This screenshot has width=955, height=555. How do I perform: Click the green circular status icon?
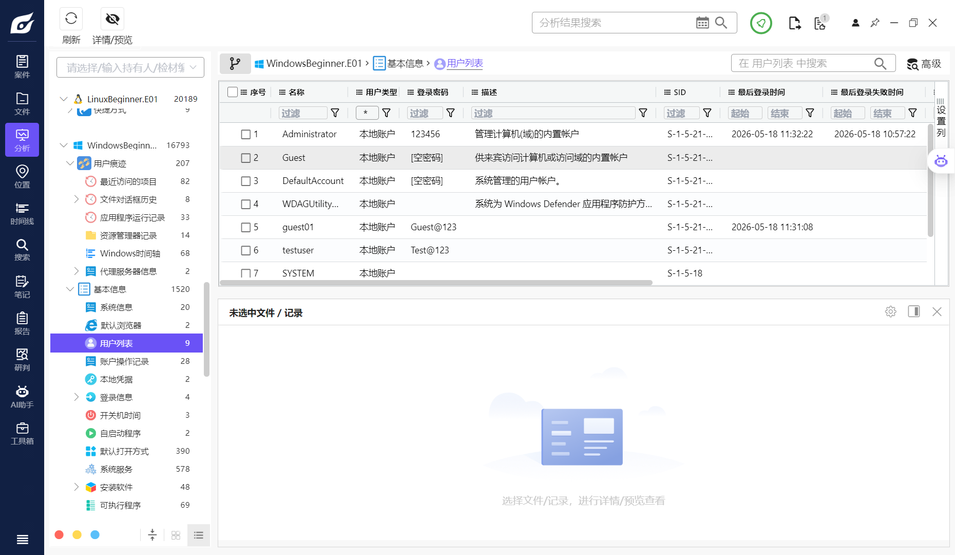[761, 23]
